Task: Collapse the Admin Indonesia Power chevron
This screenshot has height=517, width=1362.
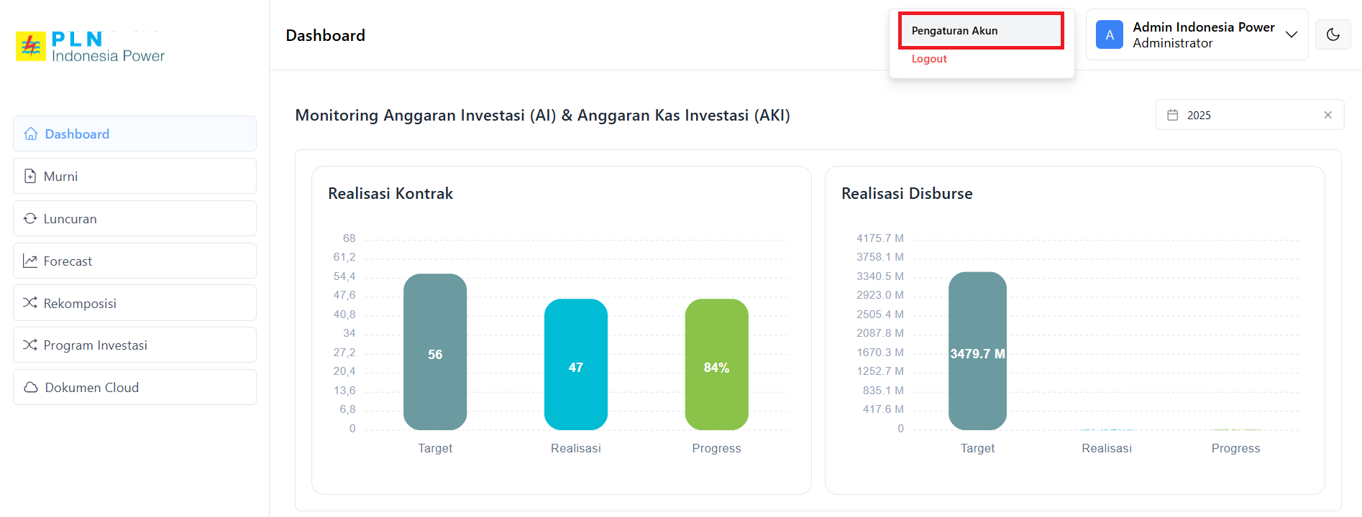Action: pyautogui.click(x=1292, y=34)
